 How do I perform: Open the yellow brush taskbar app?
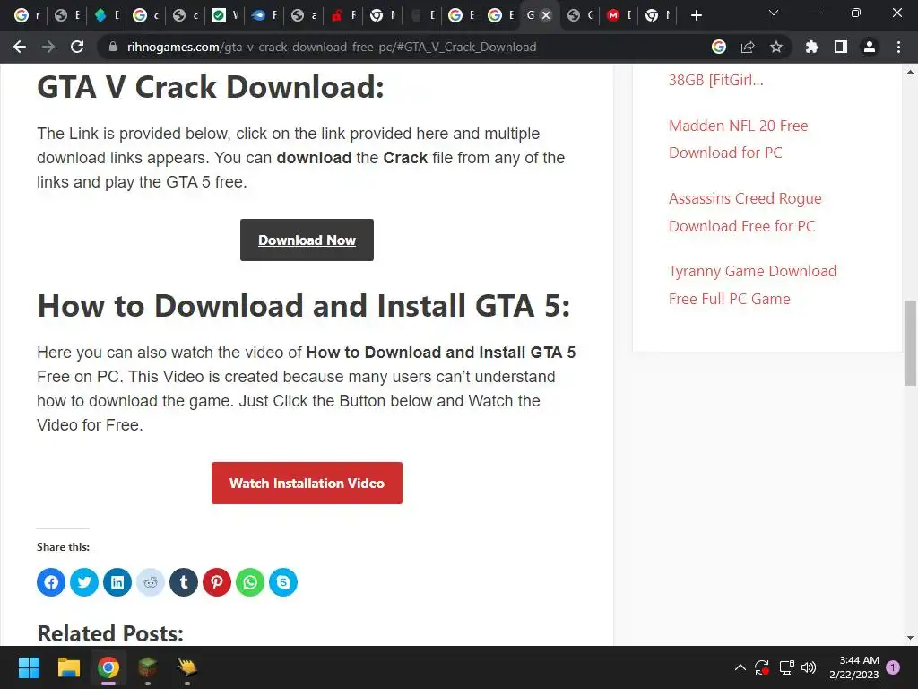(187, 667)
